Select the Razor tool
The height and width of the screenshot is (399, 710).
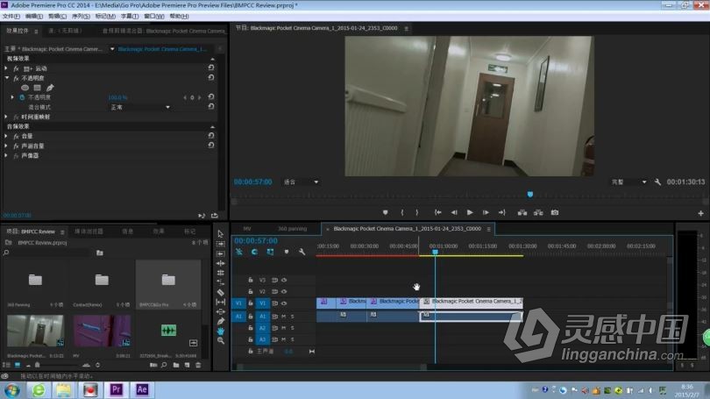(x=221, y=292)
